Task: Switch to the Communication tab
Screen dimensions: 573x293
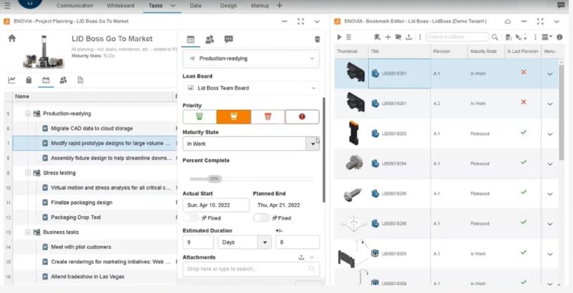Action: [x=75, y=6]
